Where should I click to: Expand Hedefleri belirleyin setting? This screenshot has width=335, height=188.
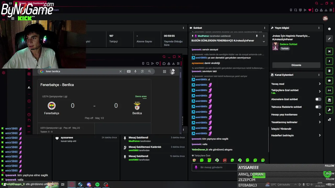320,135
